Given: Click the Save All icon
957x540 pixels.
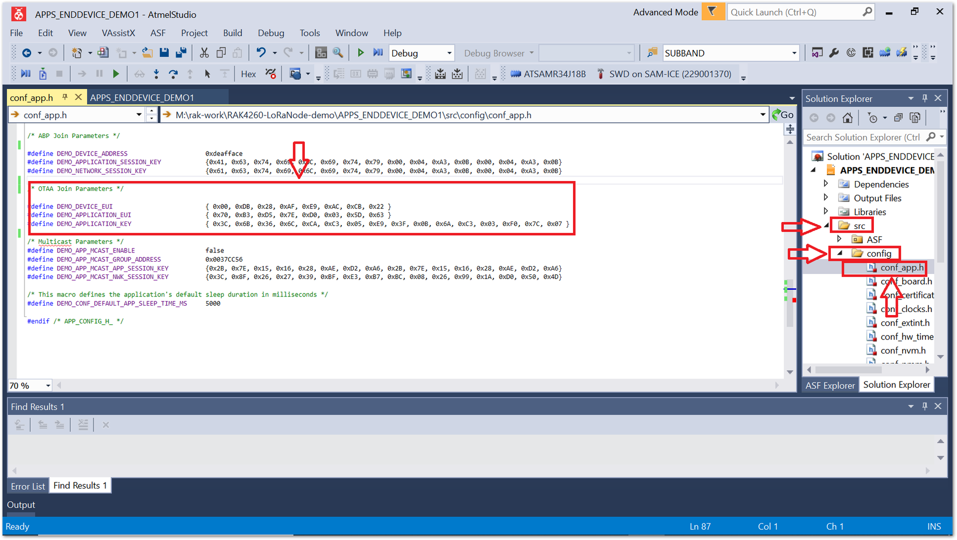Looking at the screenshot, I should point(181,53).
